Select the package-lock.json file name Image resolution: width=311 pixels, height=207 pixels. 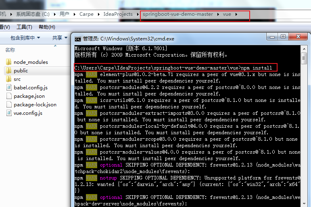tap(35, 105)
